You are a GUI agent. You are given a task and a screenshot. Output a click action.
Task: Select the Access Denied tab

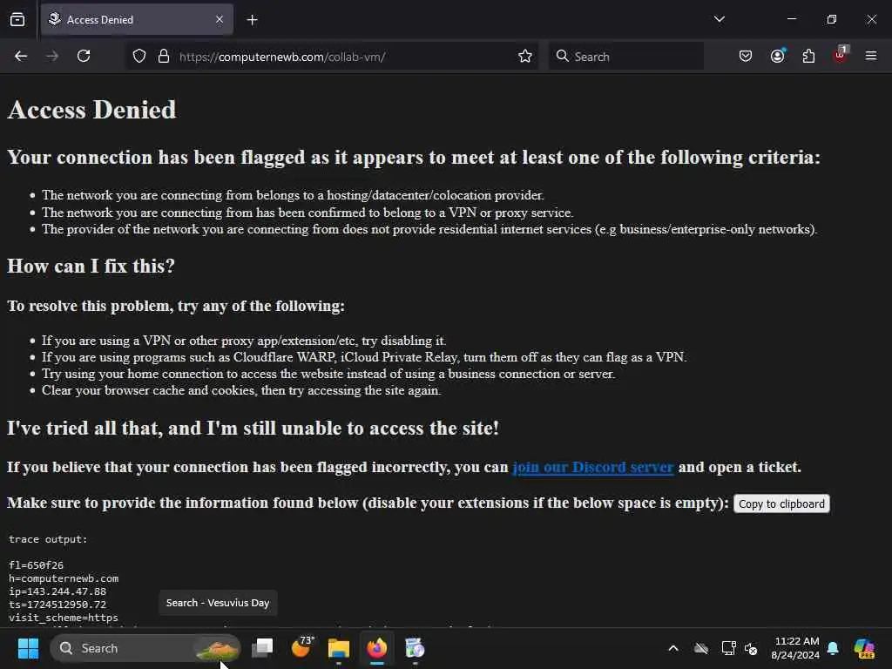(137, 19)
